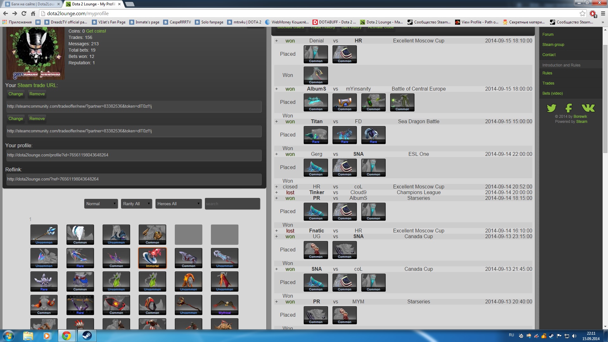Go to the browser home page
This screenshot has width=608, height=342.
33,13
